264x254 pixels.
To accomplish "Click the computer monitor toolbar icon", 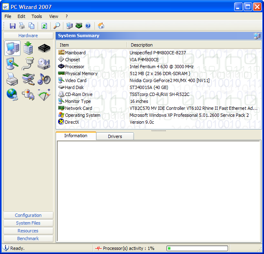I will (x=69, y=26).
